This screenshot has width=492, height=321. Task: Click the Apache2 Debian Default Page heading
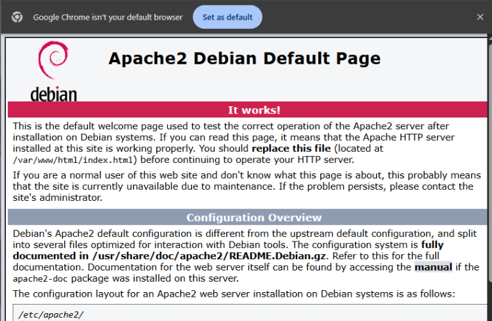245,58
